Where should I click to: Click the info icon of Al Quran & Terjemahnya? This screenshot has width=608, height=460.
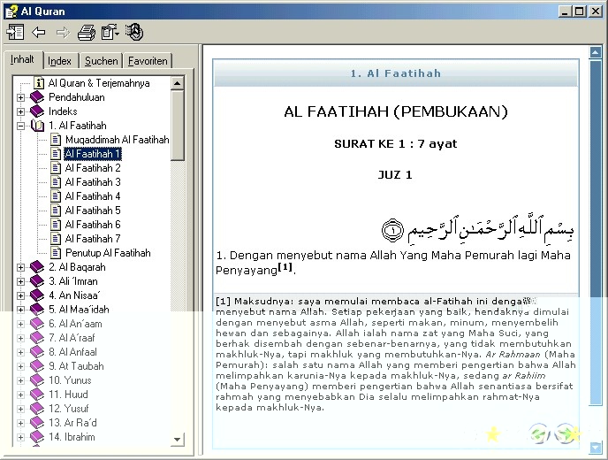click(x=39, y=83)
